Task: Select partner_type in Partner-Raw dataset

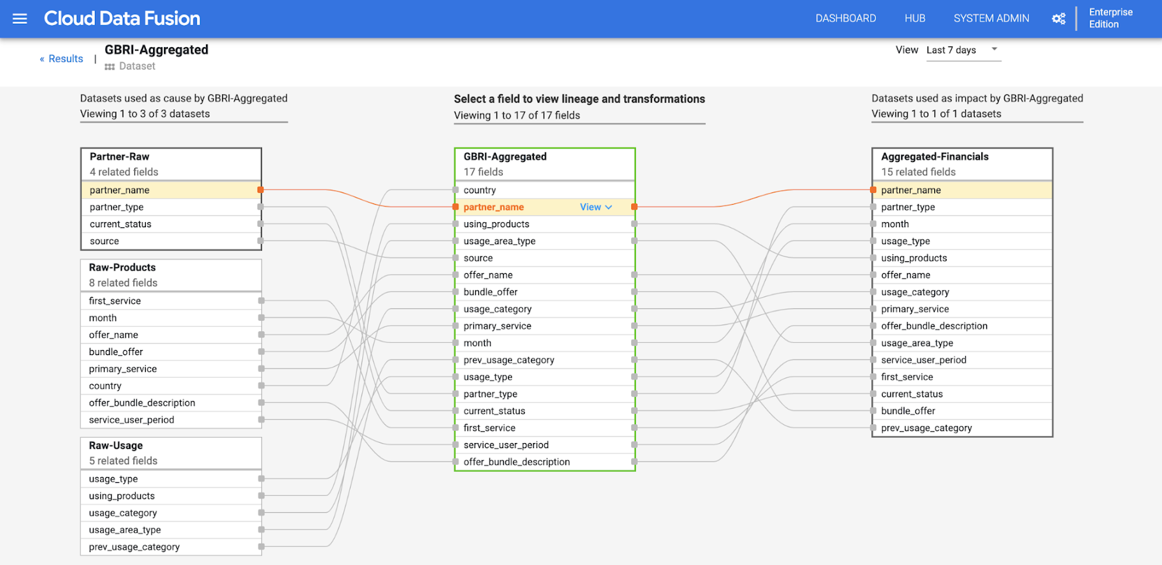Action: click(x=171, y=207)
